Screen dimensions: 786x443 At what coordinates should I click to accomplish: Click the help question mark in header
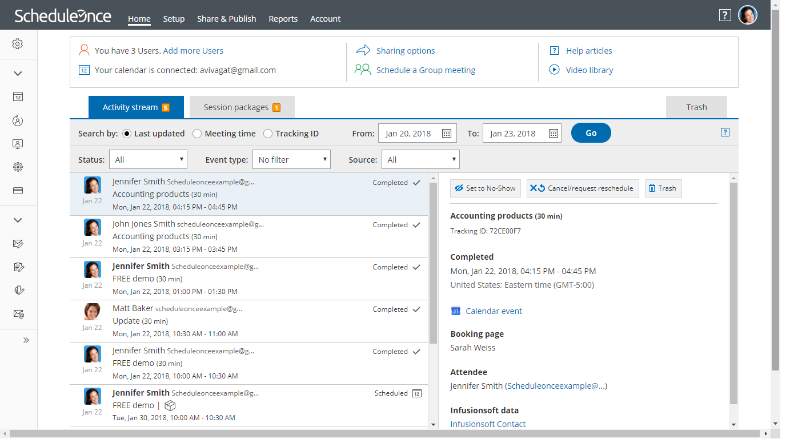click(725, 15)
